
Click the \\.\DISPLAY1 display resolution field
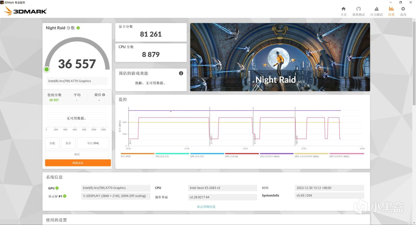click(x=116, y=196)
